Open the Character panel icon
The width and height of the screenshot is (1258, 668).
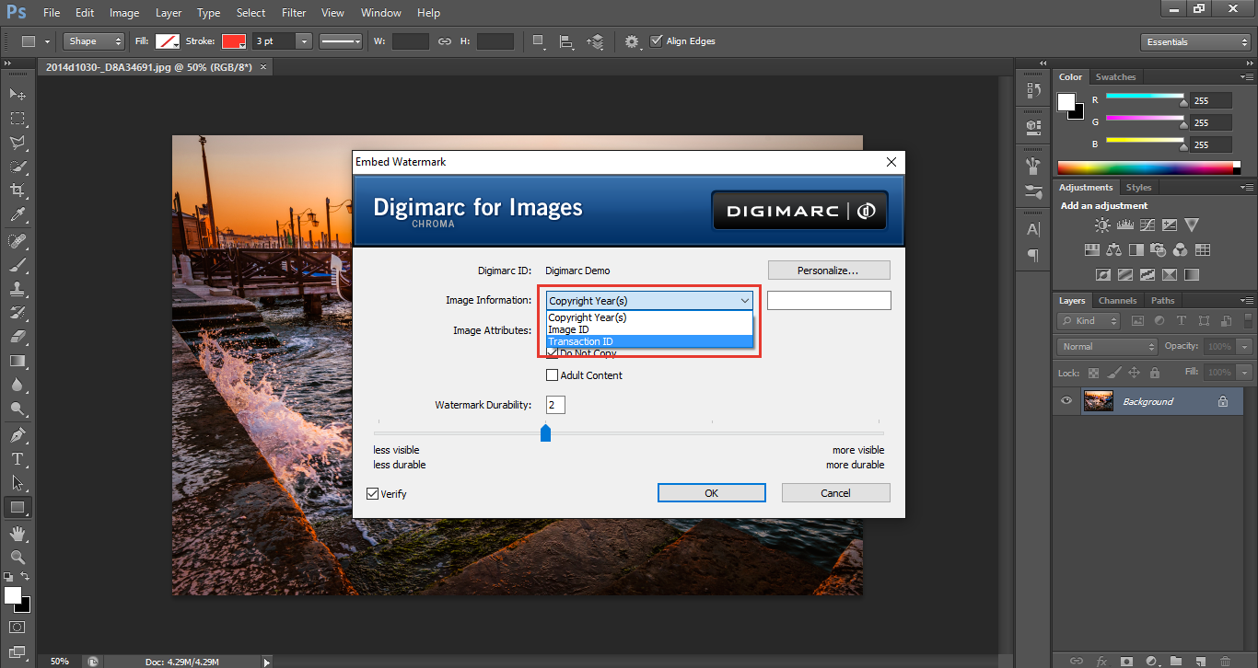(x=1033, y=228)
